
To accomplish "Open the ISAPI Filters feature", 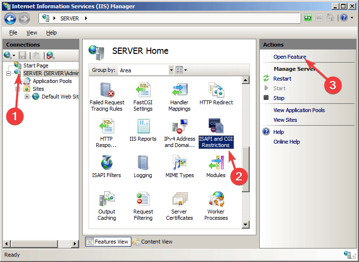I will pyautogui.click(x=107, y=166).
